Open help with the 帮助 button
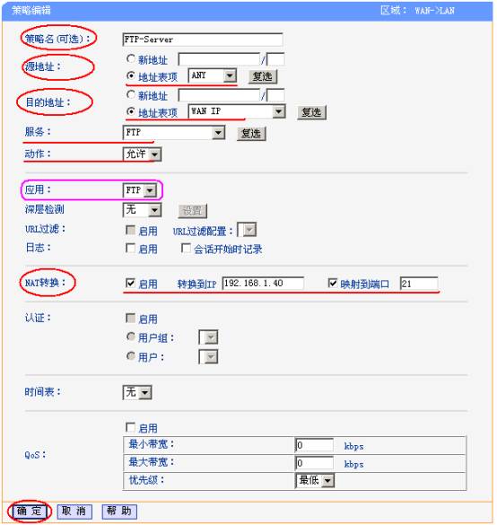The width and height of the screenshot is (497, 525). click(119, 512)
